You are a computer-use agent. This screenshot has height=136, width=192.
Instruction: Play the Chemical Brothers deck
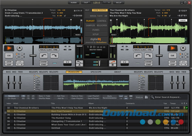click(x=172, y=48)
